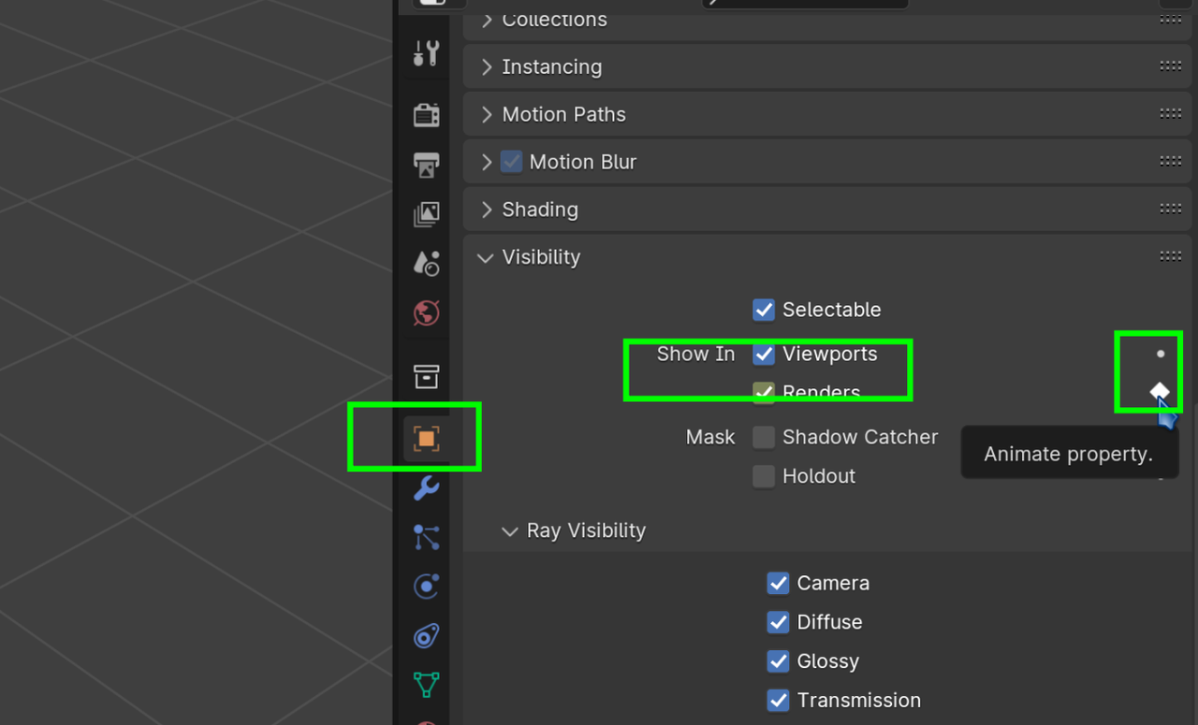
Task: Click the keyframe diamond beside Renders
Action: click(x=1160, y=390)
